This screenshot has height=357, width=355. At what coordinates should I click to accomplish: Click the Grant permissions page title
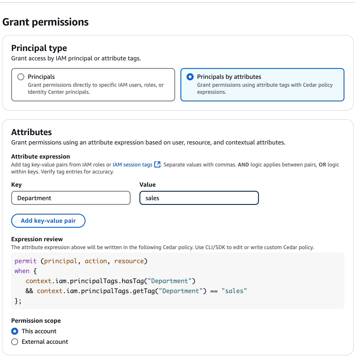pyautogui.click(x=45, y=22)
